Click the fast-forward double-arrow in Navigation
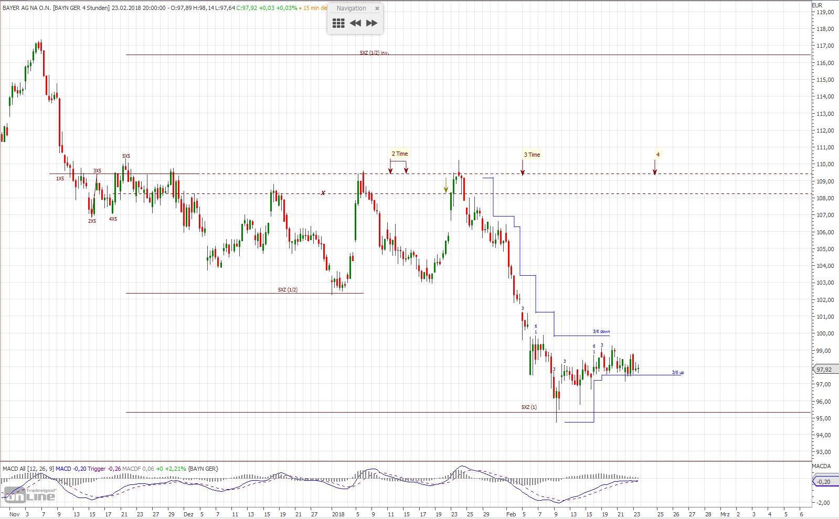Viewport: 839px width, 519px height. [x=371, y=23]
